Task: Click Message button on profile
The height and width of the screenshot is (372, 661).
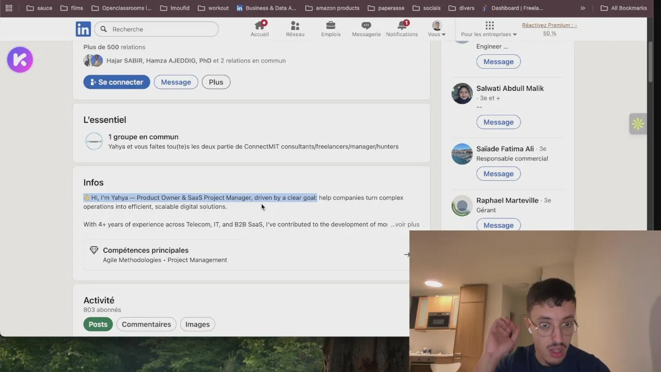Action: pyautogui.click(x=176, y=82)
